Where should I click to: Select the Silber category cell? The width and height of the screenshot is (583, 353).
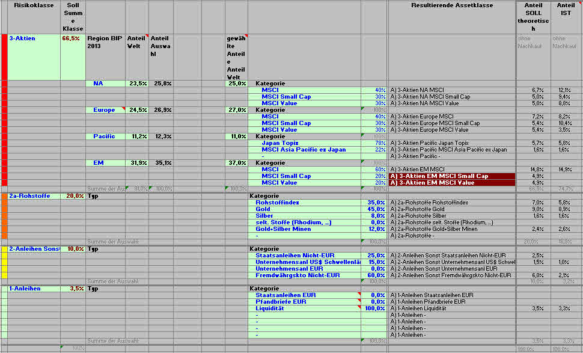[305, 216]
